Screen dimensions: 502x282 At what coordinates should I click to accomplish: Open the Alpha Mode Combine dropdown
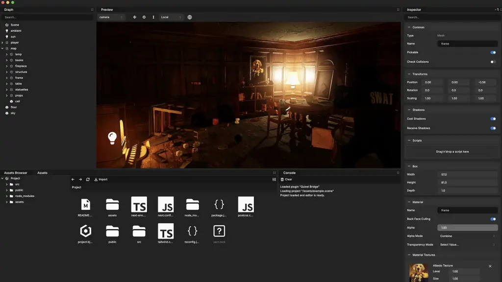pyautogui.click(x=467, y=236)
